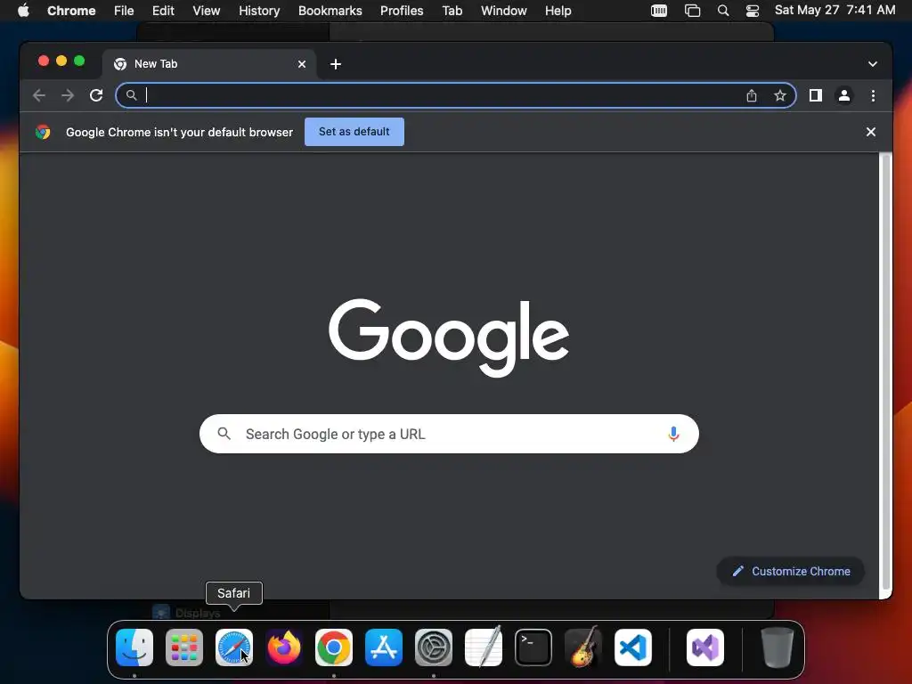Open Launchpad from the Dock
The width and height of the screenshot is (912, 684).
[184, 647]
